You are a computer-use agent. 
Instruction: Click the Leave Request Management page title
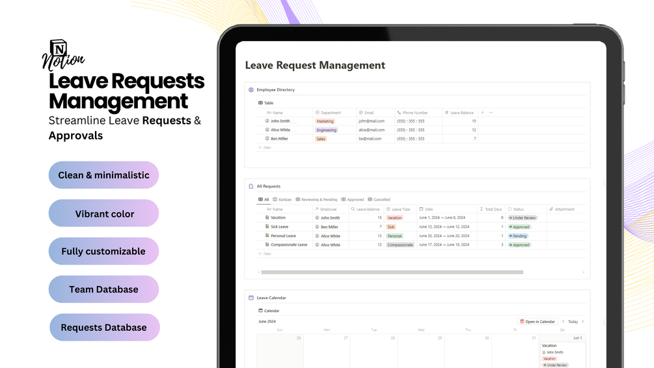coord(315,66)
